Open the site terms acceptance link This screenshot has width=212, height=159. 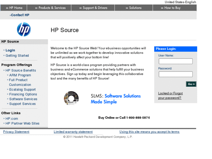pos(150,132)
